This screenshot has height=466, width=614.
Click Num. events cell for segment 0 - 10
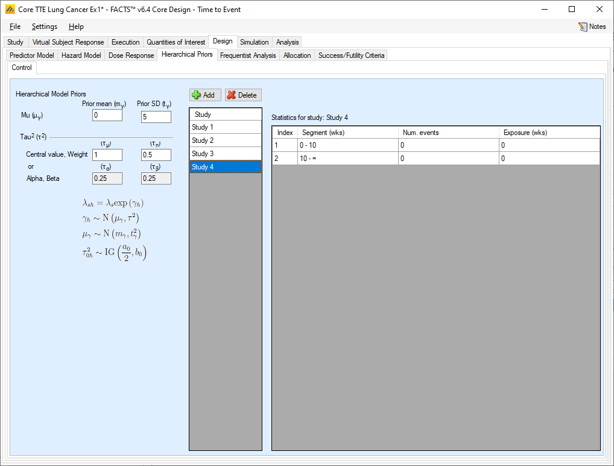coord(448,145)
